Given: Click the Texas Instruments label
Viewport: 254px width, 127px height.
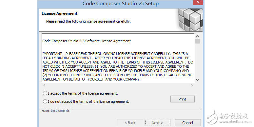Looking at the screenshot, I should (55, 110).
